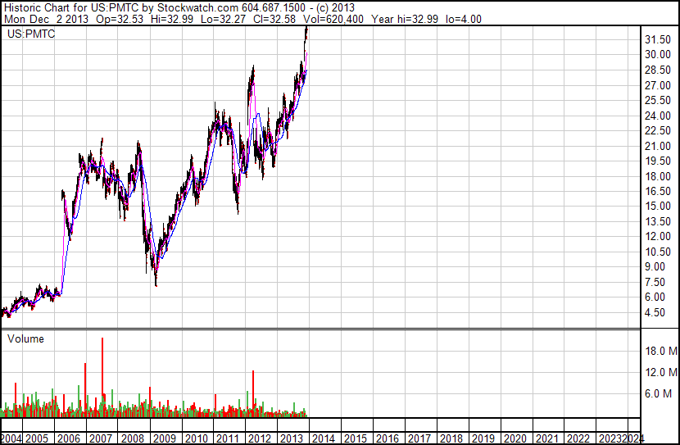Click the 24.00 price axis label
The width and height of the screenshot is (680, 445).
point(658,116)
